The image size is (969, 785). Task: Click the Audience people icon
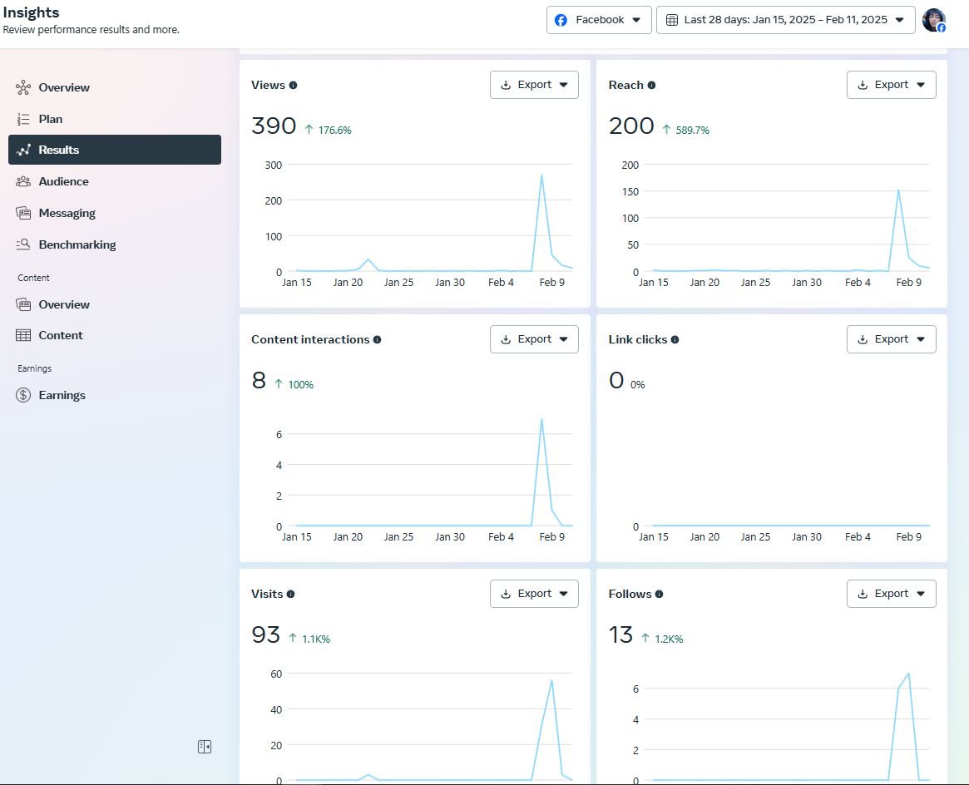point(23,181)
